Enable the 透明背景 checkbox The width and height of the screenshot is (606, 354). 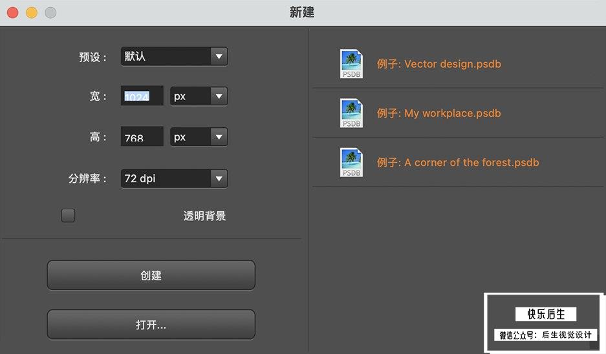pos(68,215)
